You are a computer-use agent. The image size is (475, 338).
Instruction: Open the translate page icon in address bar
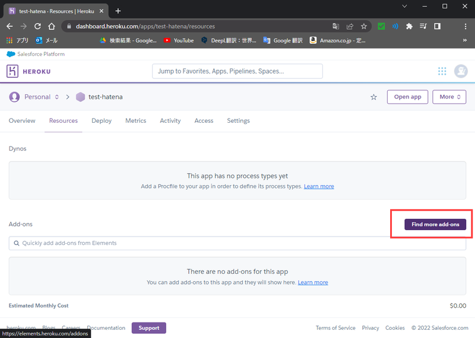[x=335, y=26]
